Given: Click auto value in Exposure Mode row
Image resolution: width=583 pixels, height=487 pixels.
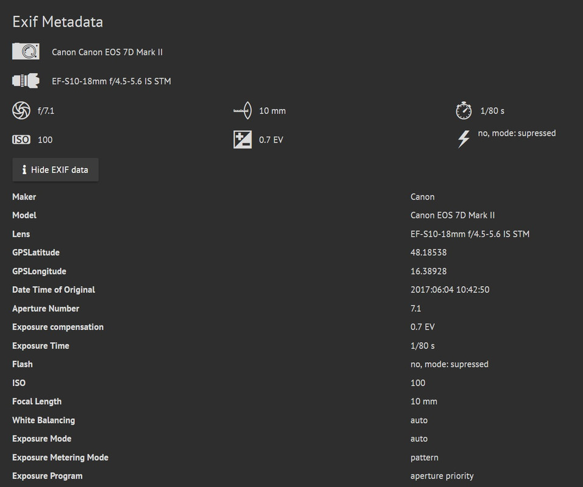Looking at the screenshot, I should (x=419, y=439).
